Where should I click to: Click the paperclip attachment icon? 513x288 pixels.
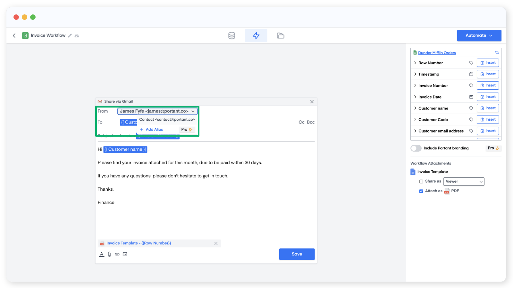point(109,254)
